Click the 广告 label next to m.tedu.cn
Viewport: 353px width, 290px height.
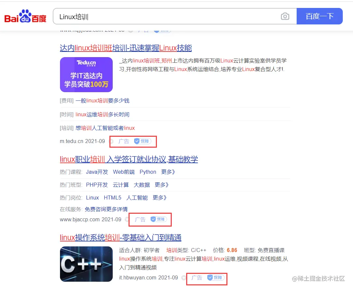tap(124, 141)
